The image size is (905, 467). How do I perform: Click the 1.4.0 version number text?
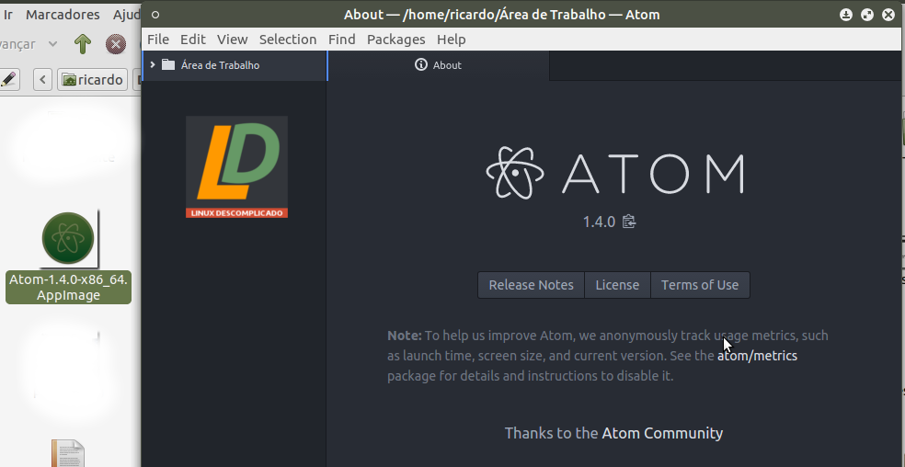[x=599, y=222]
